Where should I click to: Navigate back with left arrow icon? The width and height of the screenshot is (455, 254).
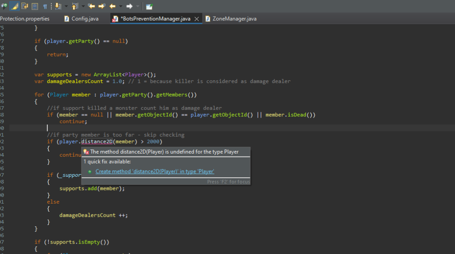[112, 6]
